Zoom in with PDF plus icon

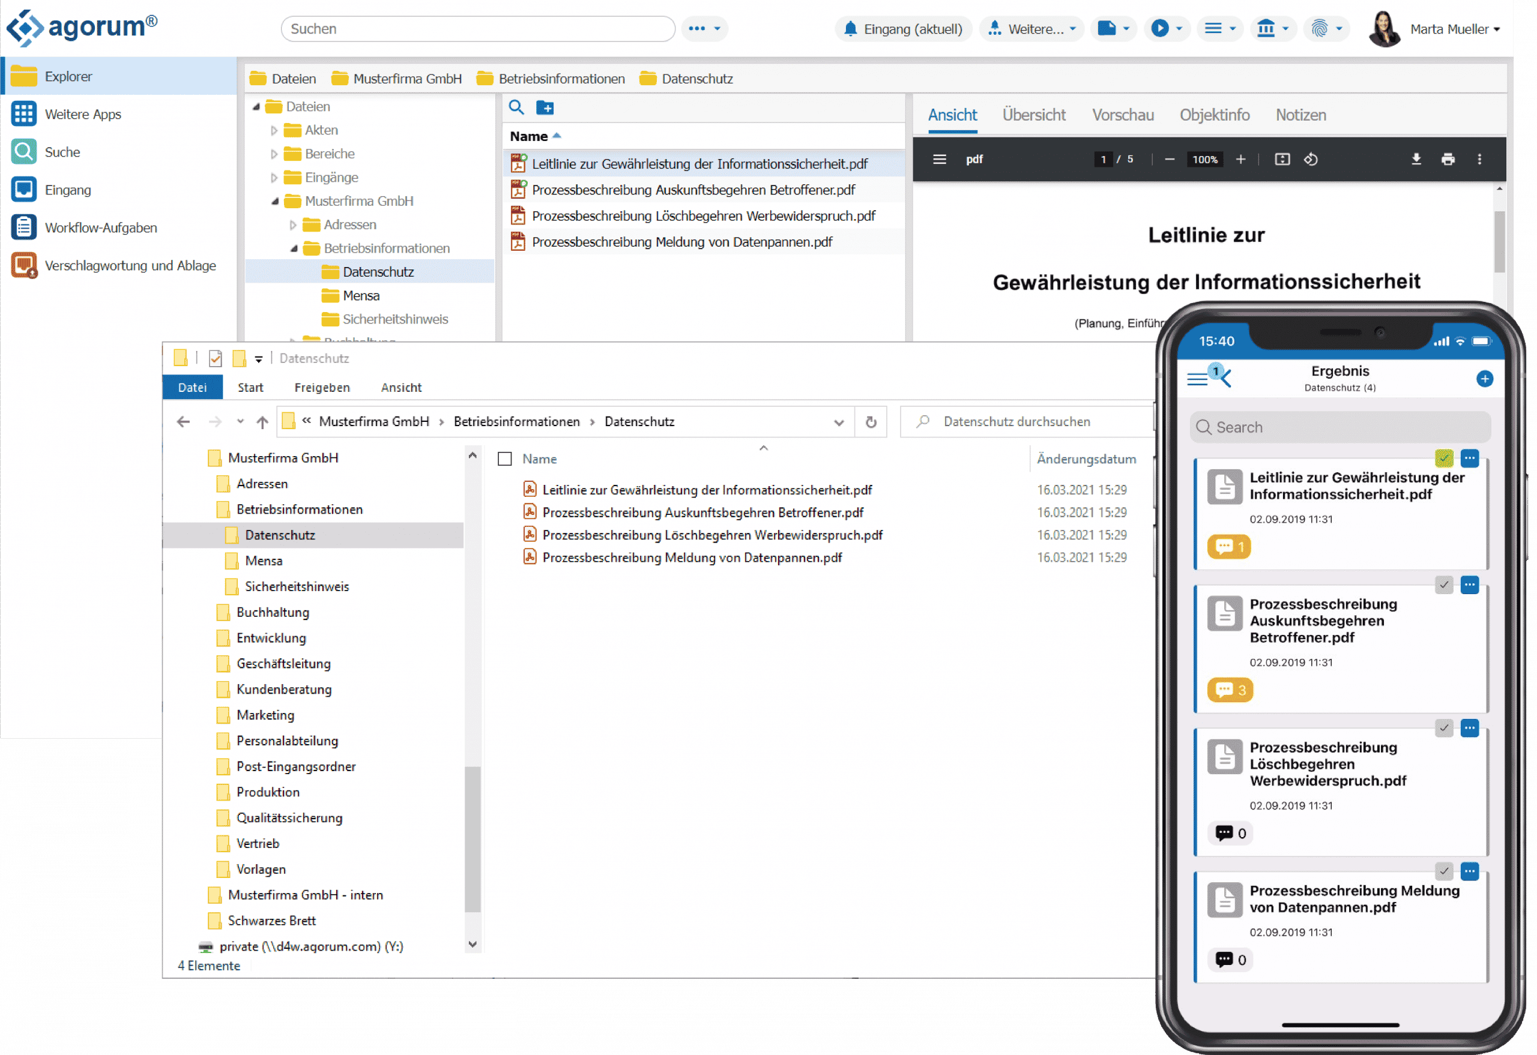pos(1241,159)
